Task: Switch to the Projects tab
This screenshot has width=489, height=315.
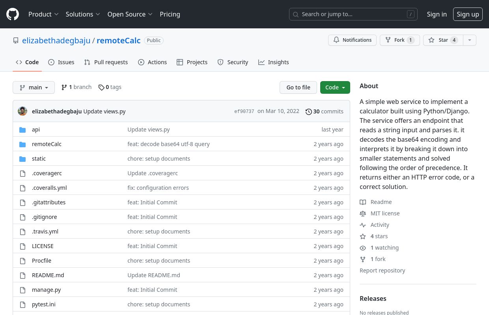Action: [192, 62]
